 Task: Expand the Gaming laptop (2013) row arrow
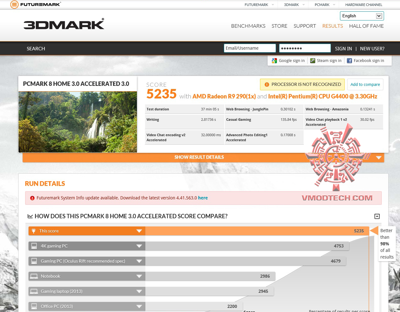click(x=139, y=292)
